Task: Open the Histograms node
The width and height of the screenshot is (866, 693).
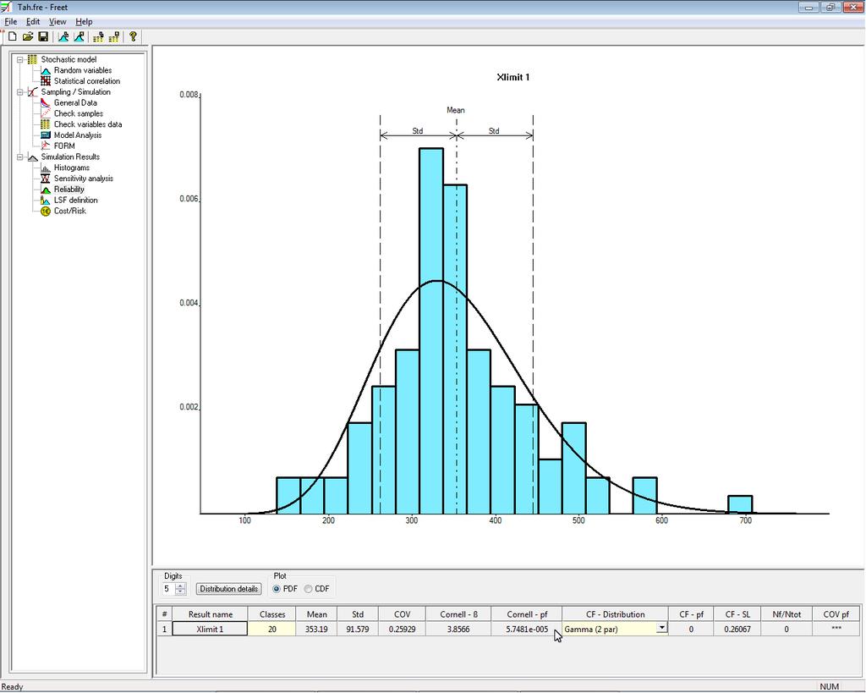Action: pos(71,168)
